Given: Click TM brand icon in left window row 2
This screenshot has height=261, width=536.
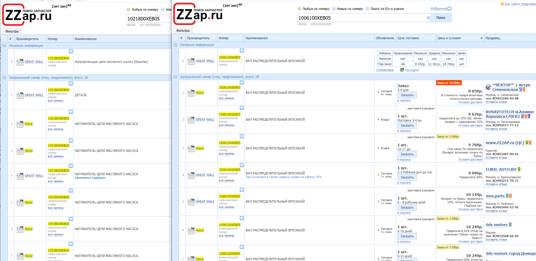Looking at the screenshot, I should pos(20,124).
